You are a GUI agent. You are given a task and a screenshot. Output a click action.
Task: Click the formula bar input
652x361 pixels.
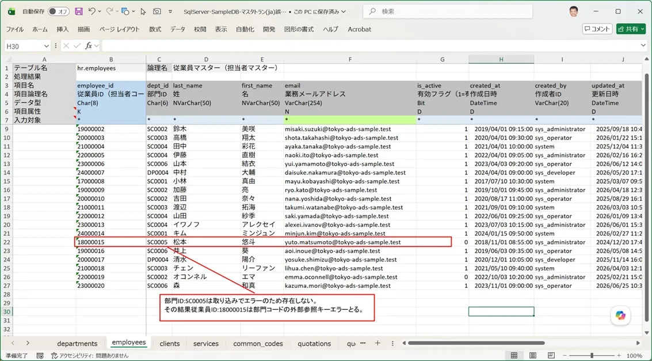click(x=370, y=46)
